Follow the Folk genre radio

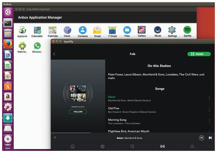[x=78, y=112]
